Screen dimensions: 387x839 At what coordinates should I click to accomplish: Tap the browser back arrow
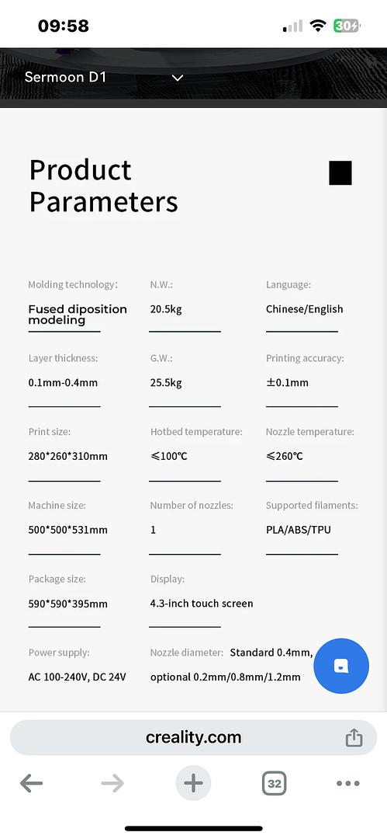(x=31, y=784)
